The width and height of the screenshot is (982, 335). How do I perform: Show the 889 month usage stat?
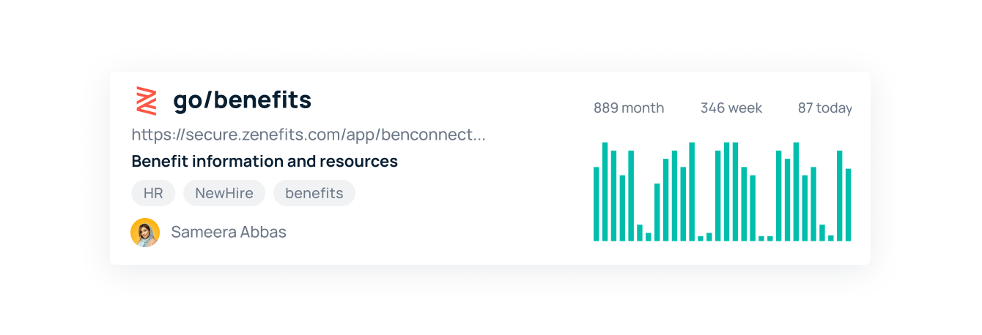coord(629,108)
